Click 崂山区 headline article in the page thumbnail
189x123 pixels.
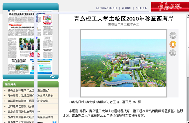(21, 18)
